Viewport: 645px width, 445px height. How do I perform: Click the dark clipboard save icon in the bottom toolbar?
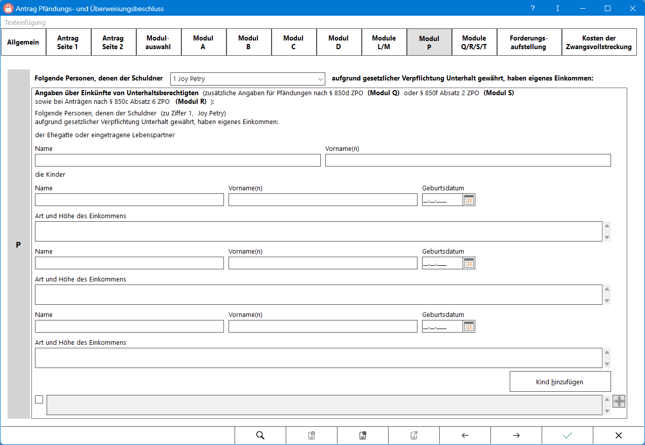click(x=363, y=435)
